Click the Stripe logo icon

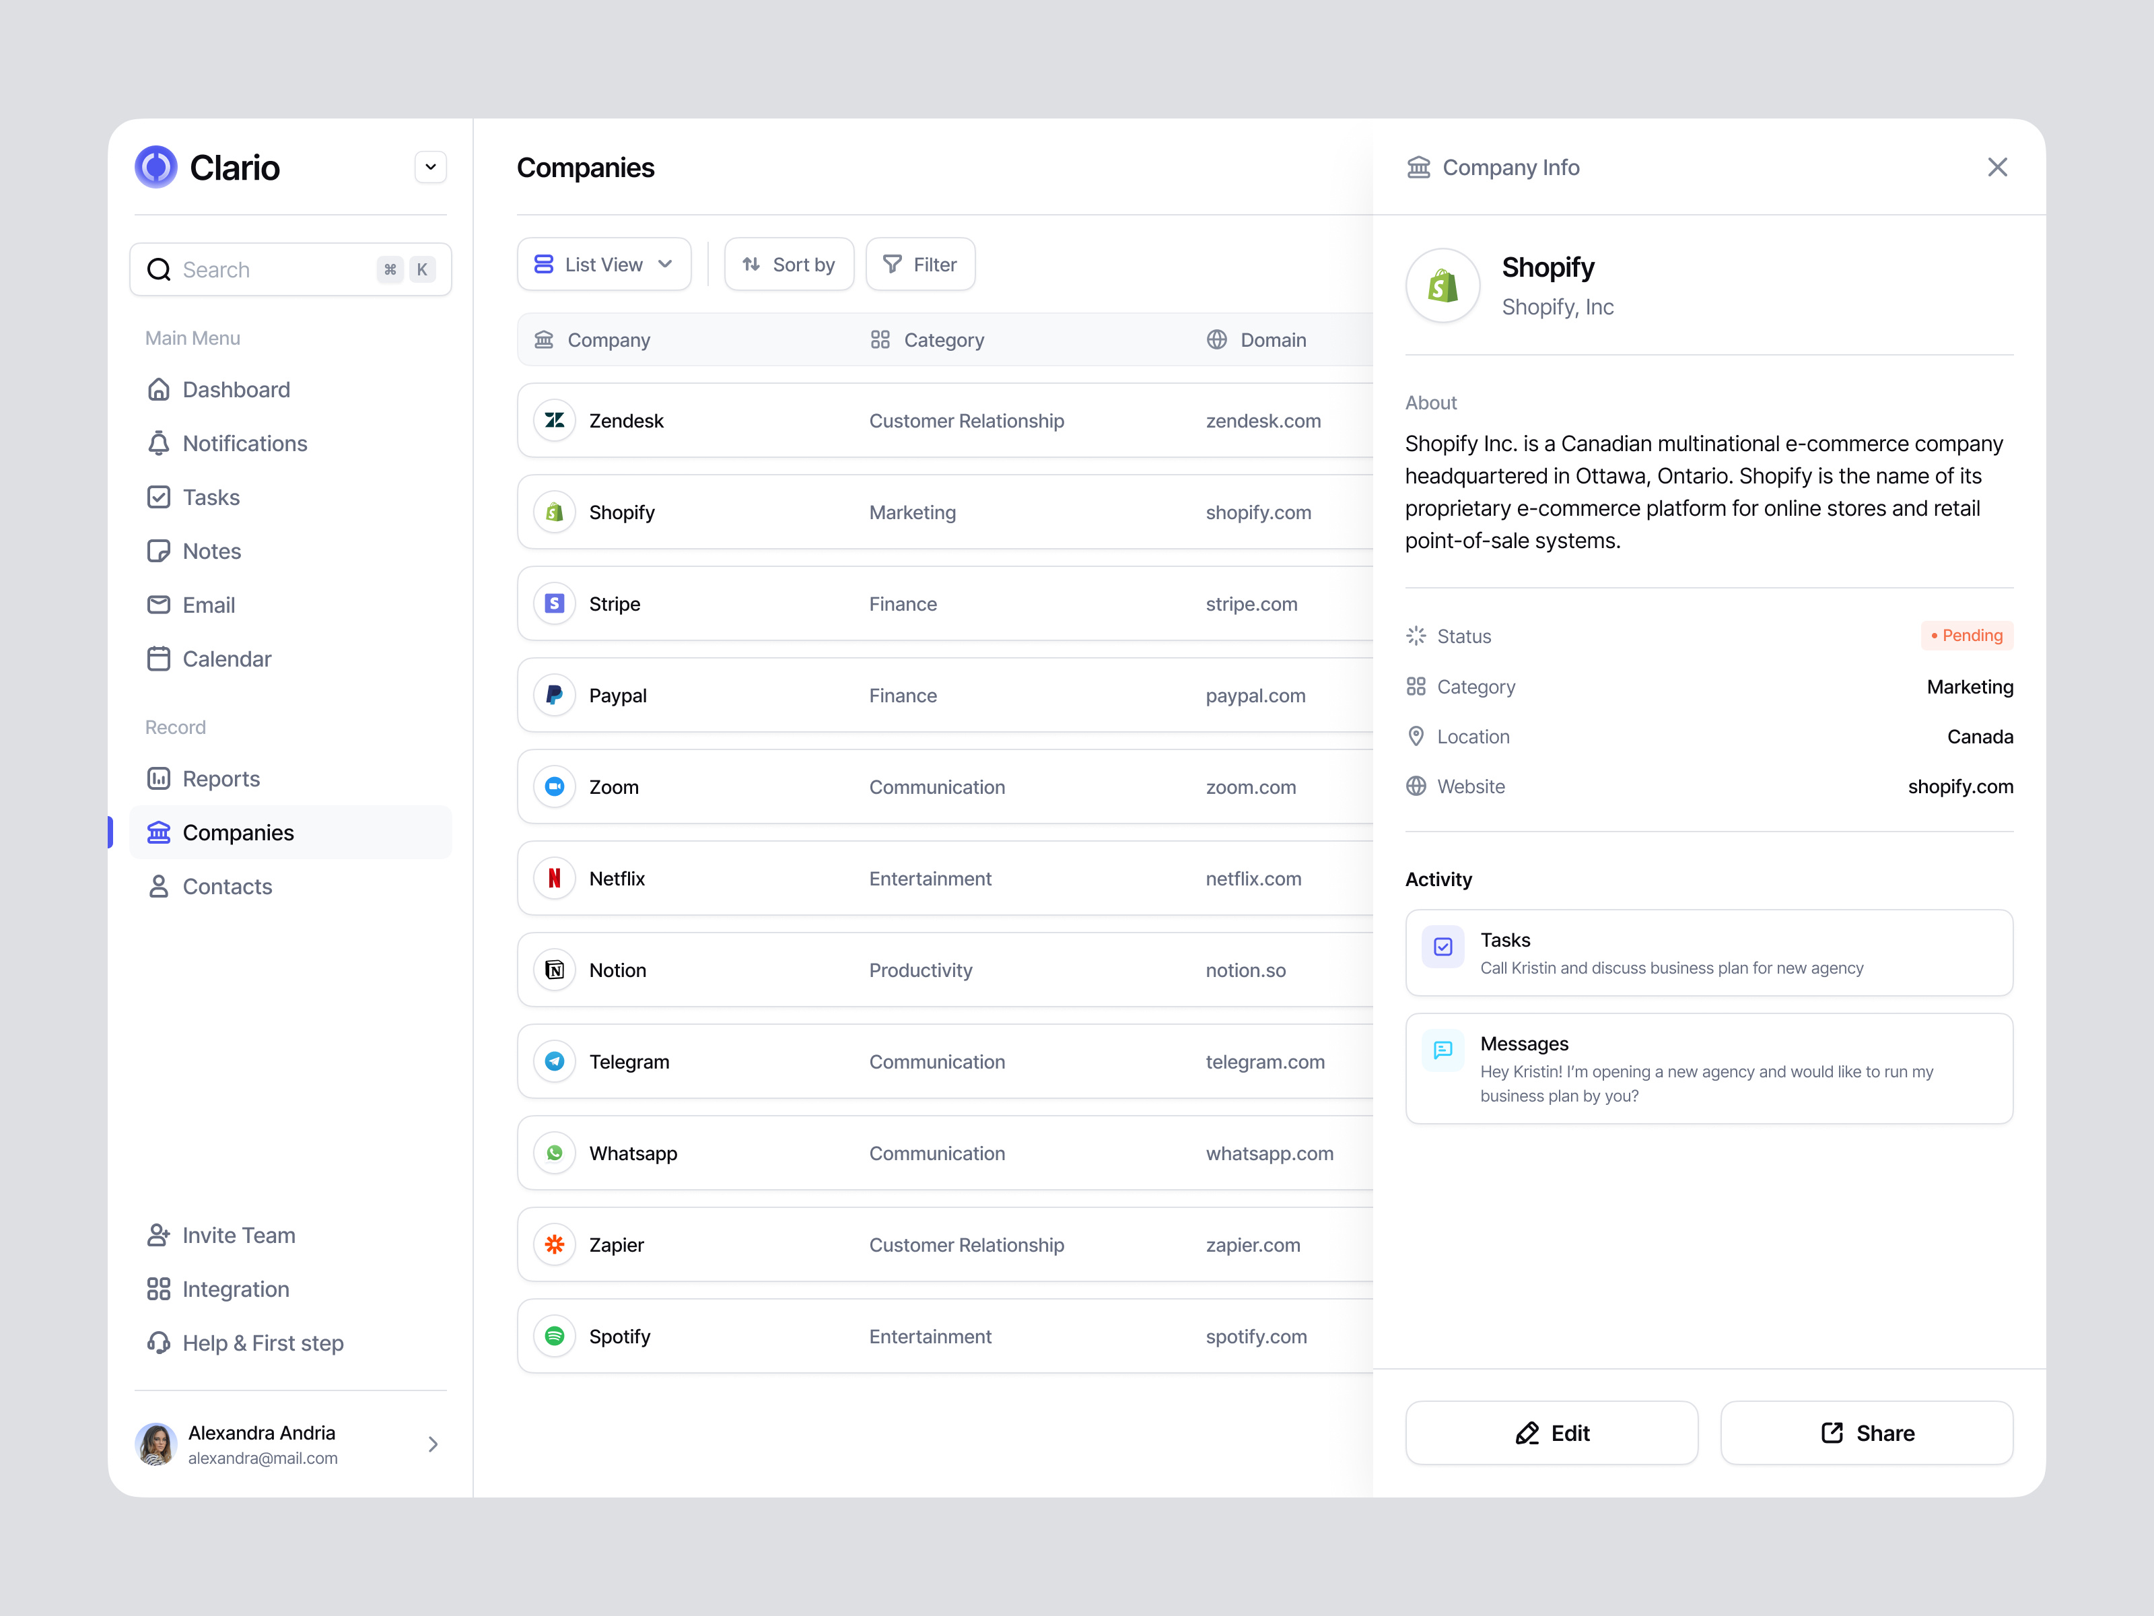click(554, 604)
